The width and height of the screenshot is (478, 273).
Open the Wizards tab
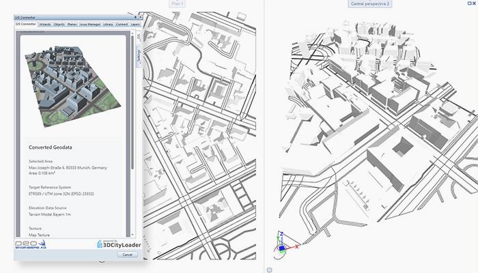[46, 24]
